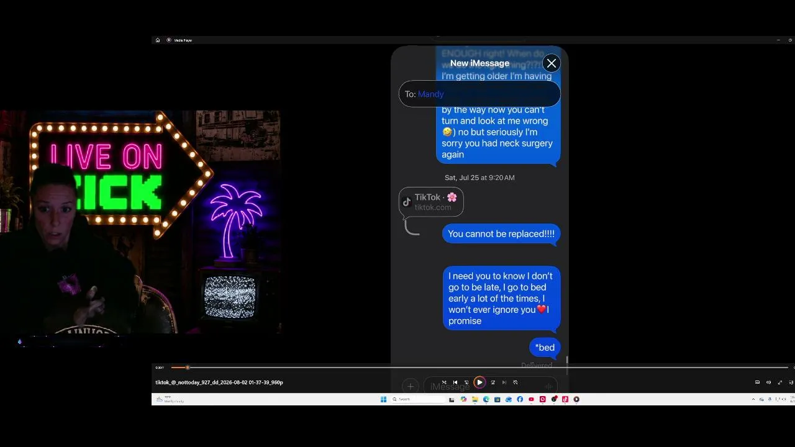
Task: Click the "You cannot be replaced!!!!" message
Action: point(501,234)
